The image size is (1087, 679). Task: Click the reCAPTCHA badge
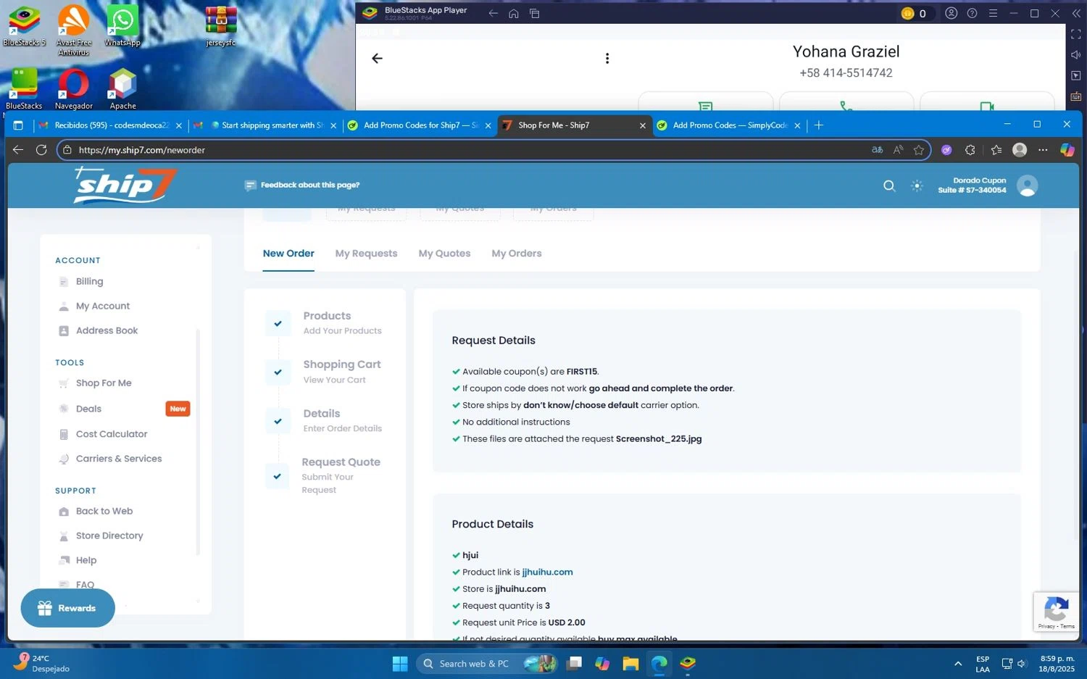1056,612
